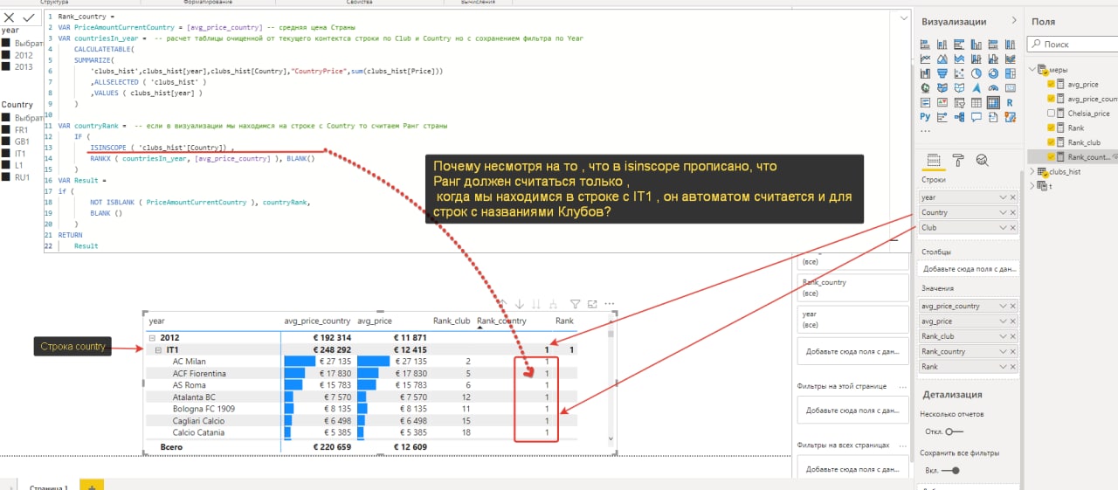Image resolution: width=1118 pixels, height=490 pixels.
Task: Collapse the Visualizations pane chevron
Action: [1013, 21]
